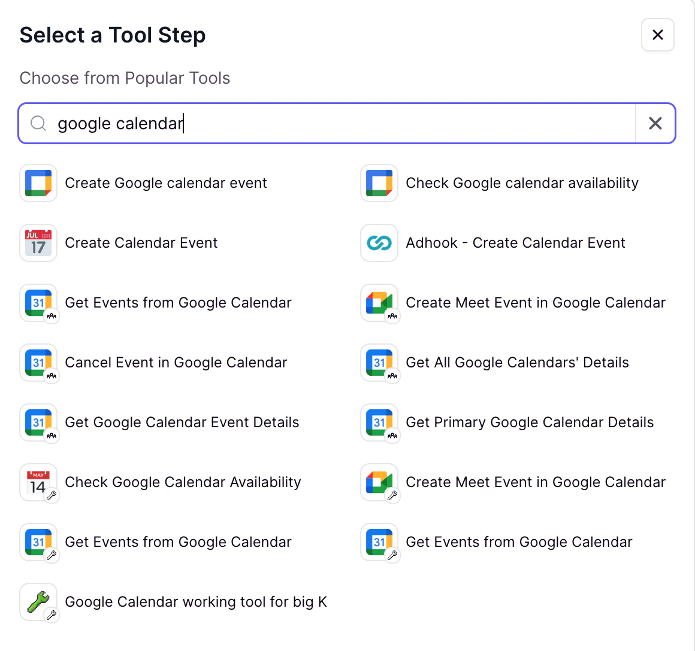Click the 31 calendar icon next to Cancel Event in Google Calendar
The image size is (695, 651).
tap(38, 363)
